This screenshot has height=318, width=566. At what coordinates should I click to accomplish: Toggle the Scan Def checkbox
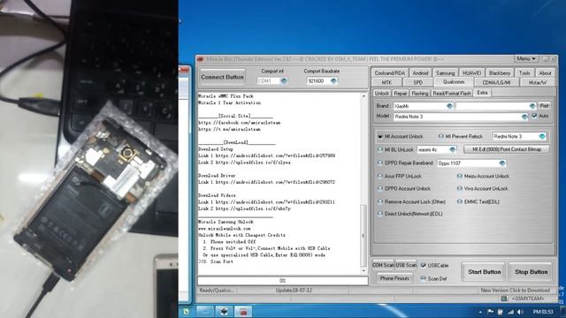423,278
